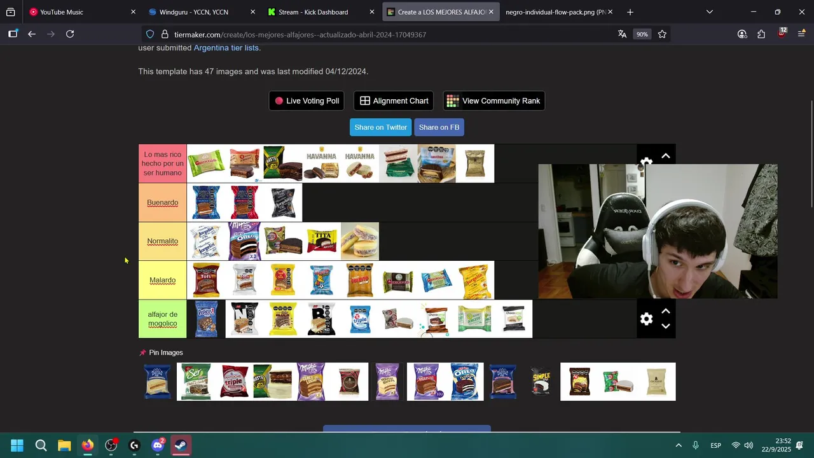Open the page translation icon
Image resolution: width=814 pixels, height=458 pixels.
pos(622,34)
